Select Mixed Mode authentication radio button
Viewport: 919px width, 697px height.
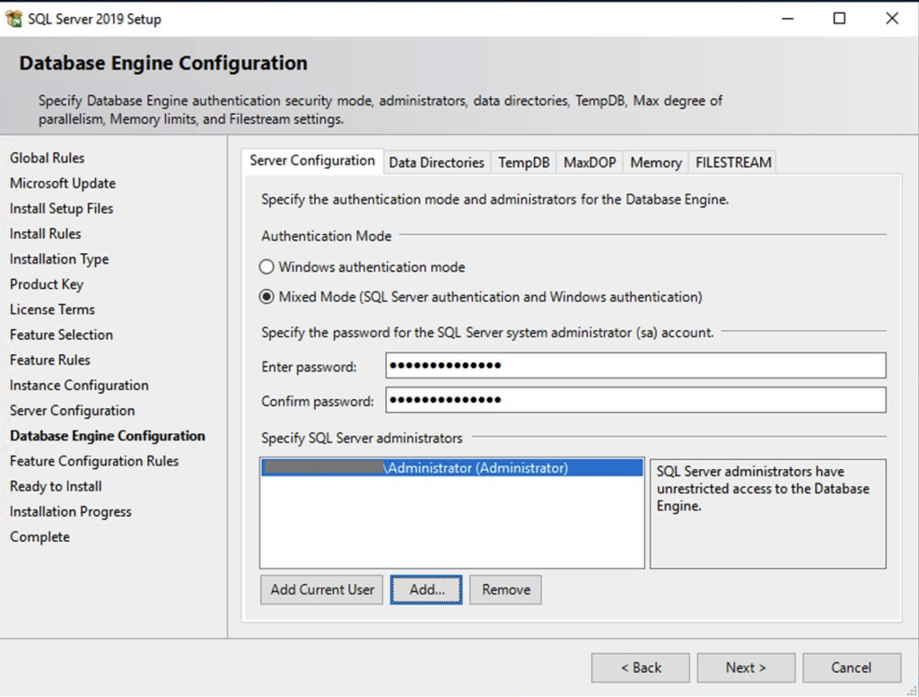[267, 297]
